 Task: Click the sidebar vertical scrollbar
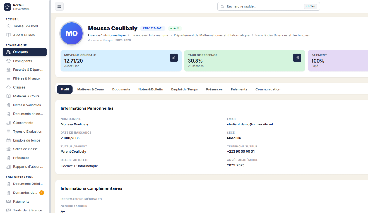point(50,106)
